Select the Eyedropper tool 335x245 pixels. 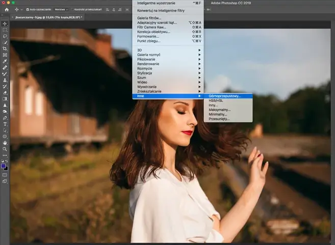tap(5, 61)
